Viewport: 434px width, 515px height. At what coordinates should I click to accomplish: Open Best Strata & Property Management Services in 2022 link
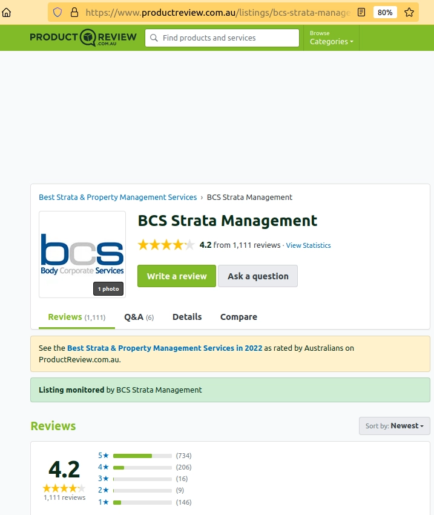[165, 348]
